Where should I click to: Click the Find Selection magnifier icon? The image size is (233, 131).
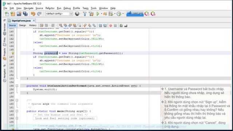point(61,25)
